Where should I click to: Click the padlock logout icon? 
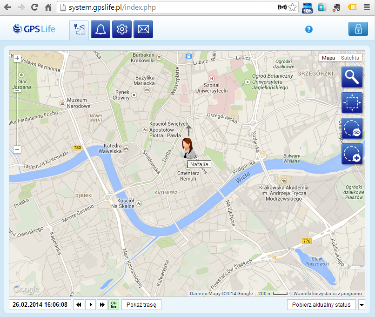(358, 29)
